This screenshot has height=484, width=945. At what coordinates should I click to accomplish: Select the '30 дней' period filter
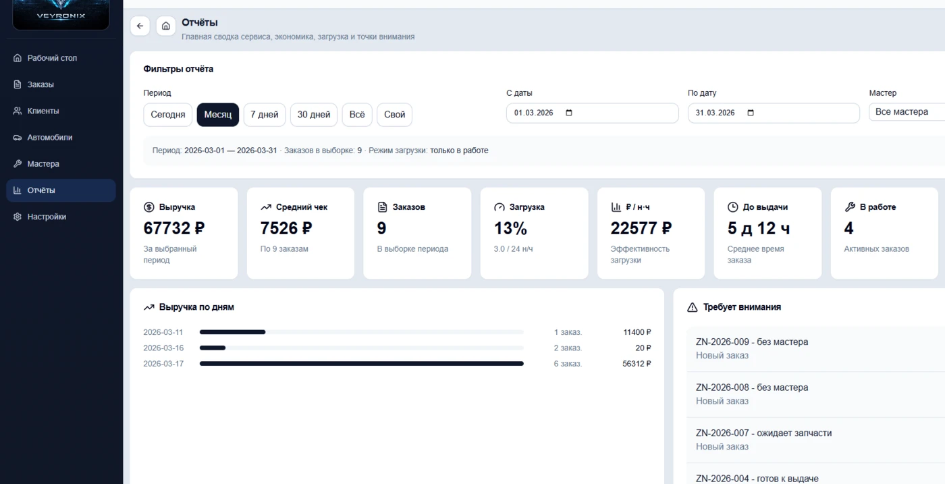[313, 115]
